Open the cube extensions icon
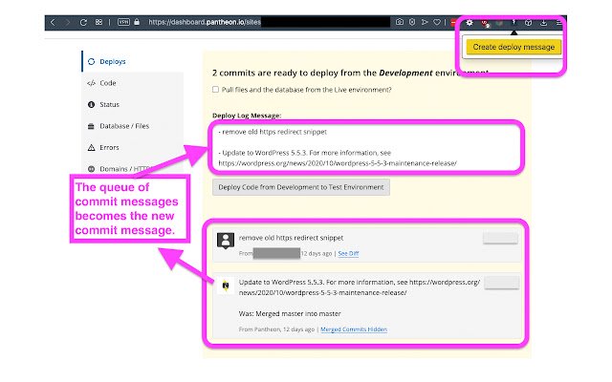This screenshot has height=382, width=612. tap(528, 23)
